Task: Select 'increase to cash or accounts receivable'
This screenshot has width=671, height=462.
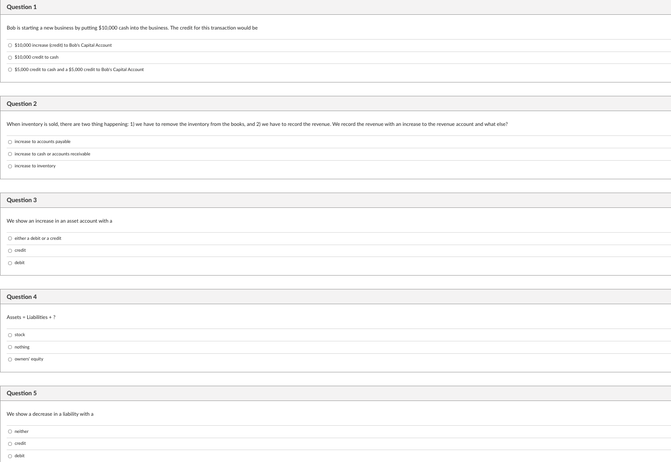Action: 10,154
